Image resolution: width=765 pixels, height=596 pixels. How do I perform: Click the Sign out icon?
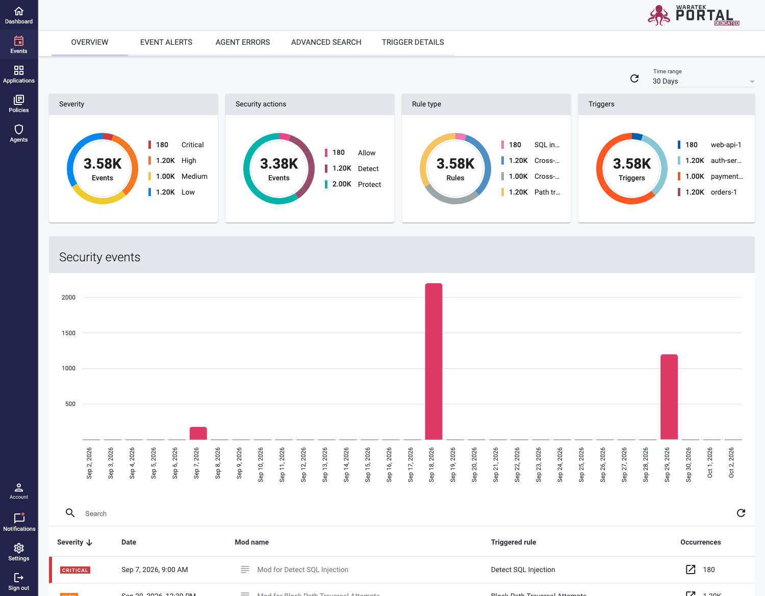[19, 578]
